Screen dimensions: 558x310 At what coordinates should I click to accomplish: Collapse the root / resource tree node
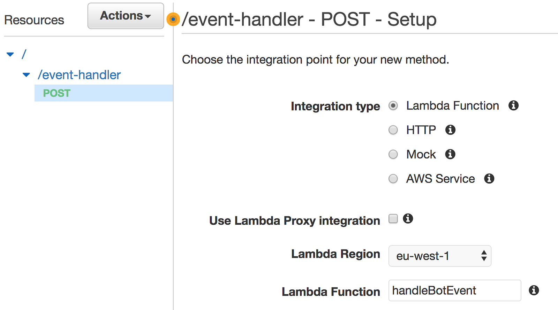(x=10, y=54)
